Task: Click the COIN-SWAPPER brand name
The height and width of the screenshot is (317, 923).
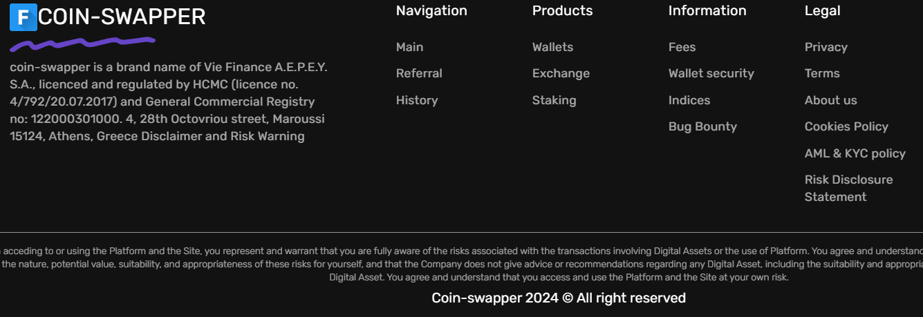Action: click(122, 17)
